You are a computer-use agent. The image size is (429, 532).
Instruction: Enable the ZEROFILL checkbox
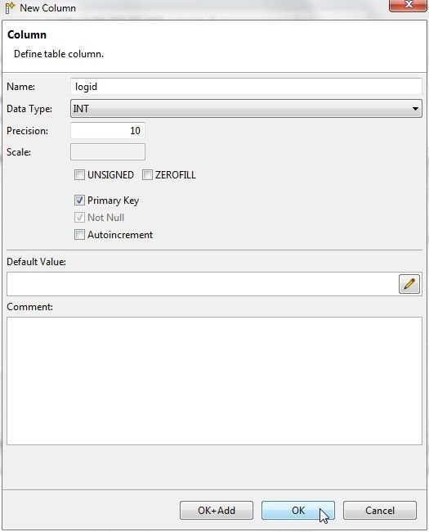147,175
